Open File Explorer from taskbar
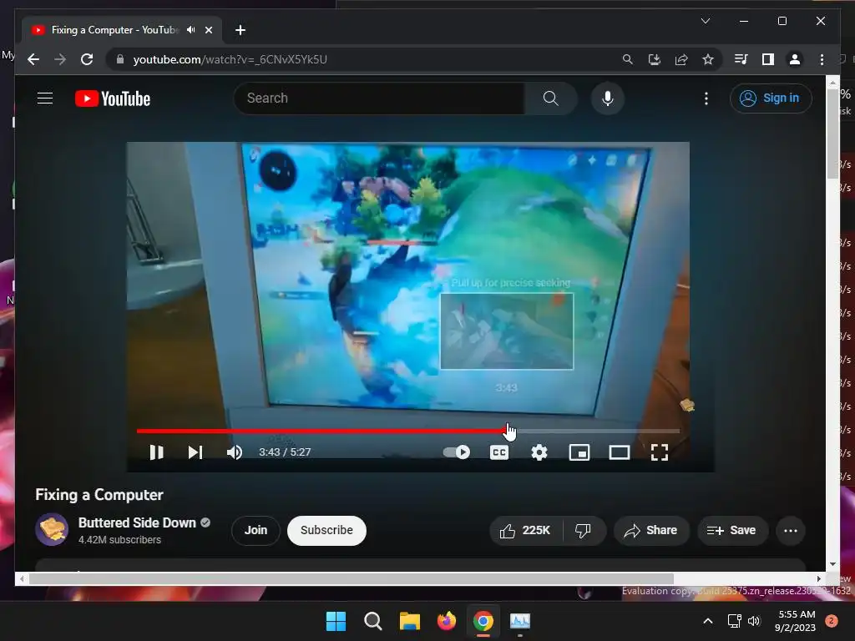855x641 pixels. click(409, 621)
